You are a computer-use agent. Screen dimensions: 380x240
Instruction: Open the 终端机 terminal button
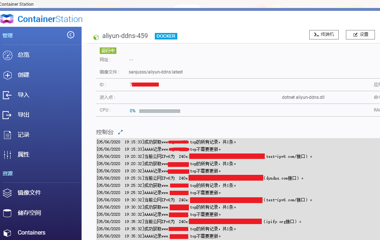click(324, 35)
